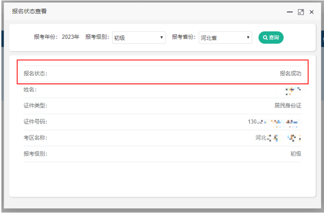Image resolution: width=324 pixels, height=213 pixels.
Task: Click the 报名成功 status value
Action: point(291,74)
